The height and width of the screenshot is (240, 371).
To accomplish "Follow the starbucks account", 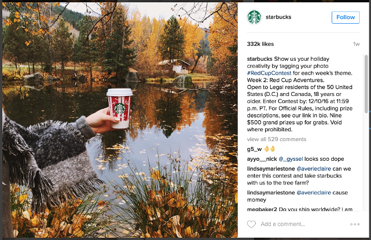I will tap(346, 17).
